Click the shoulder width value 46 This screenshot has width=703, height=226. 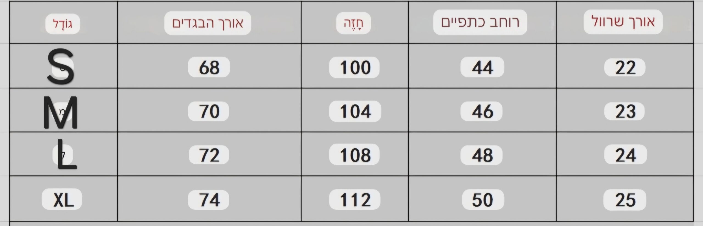coord(482,111)
